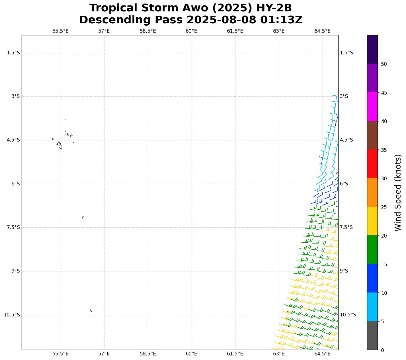Pick the yellow 20–25 knots colorbar segment
The image size is (406, 360).
click(x=372, y=221)
